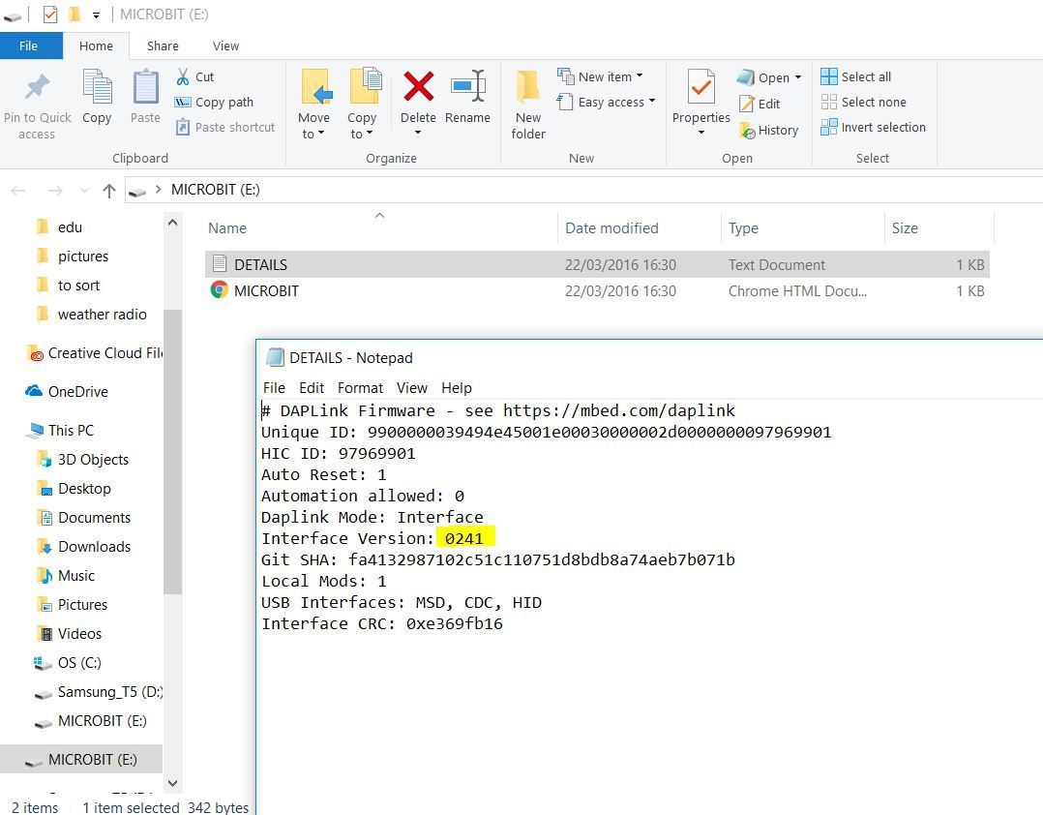Select This PC in navigation pane

pyautogui.click(x=60, y=431)
